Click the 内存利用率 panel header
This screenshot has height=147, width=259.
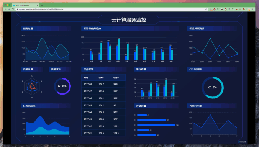212,106
